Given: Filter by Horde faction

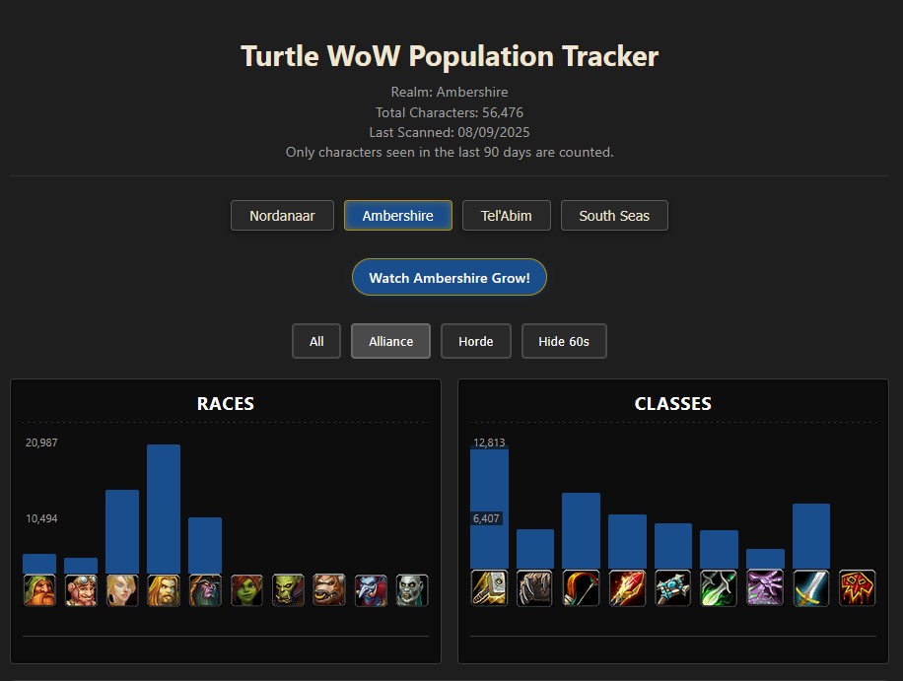Looking at the screenshot, I should click(476, 341).
